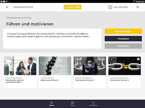Start the Wissenstest
The image size is (145, 108).
(123, 39)
